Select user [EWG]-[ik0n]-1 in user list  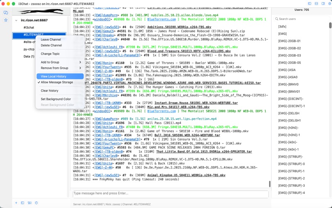tap(288, 149)
